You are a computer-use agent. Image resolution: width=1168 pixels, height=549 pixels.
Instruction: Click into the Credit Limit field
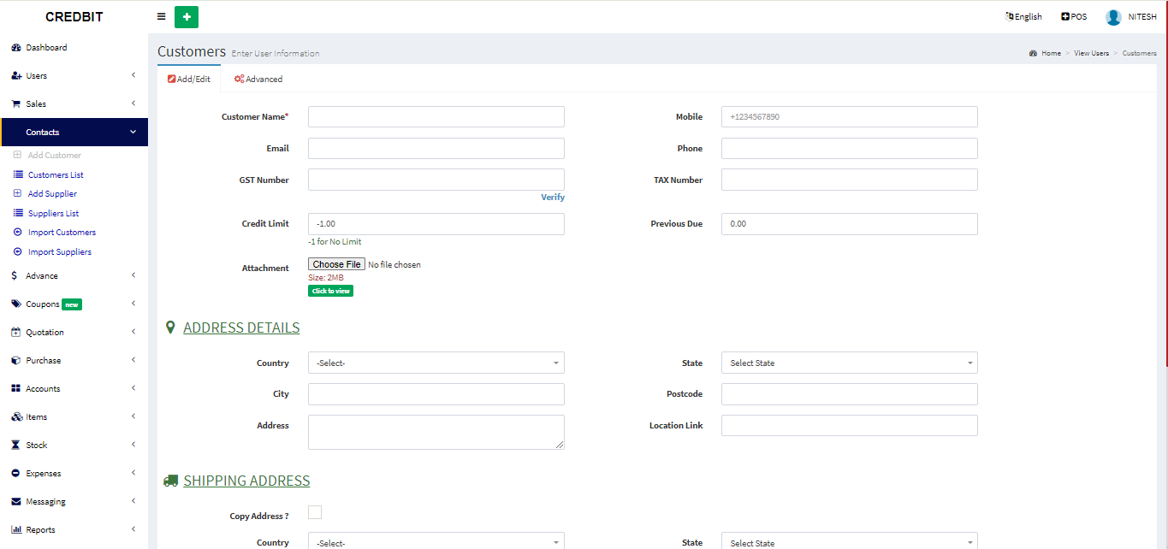pos(436,223)
